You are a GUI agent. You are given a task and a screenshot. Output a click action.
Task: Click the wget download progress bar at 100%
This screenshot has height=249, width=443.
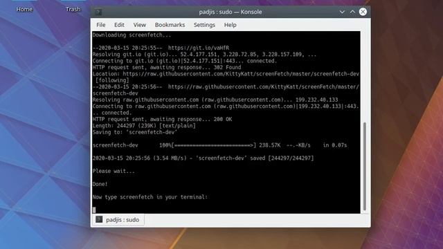point(214,145)
